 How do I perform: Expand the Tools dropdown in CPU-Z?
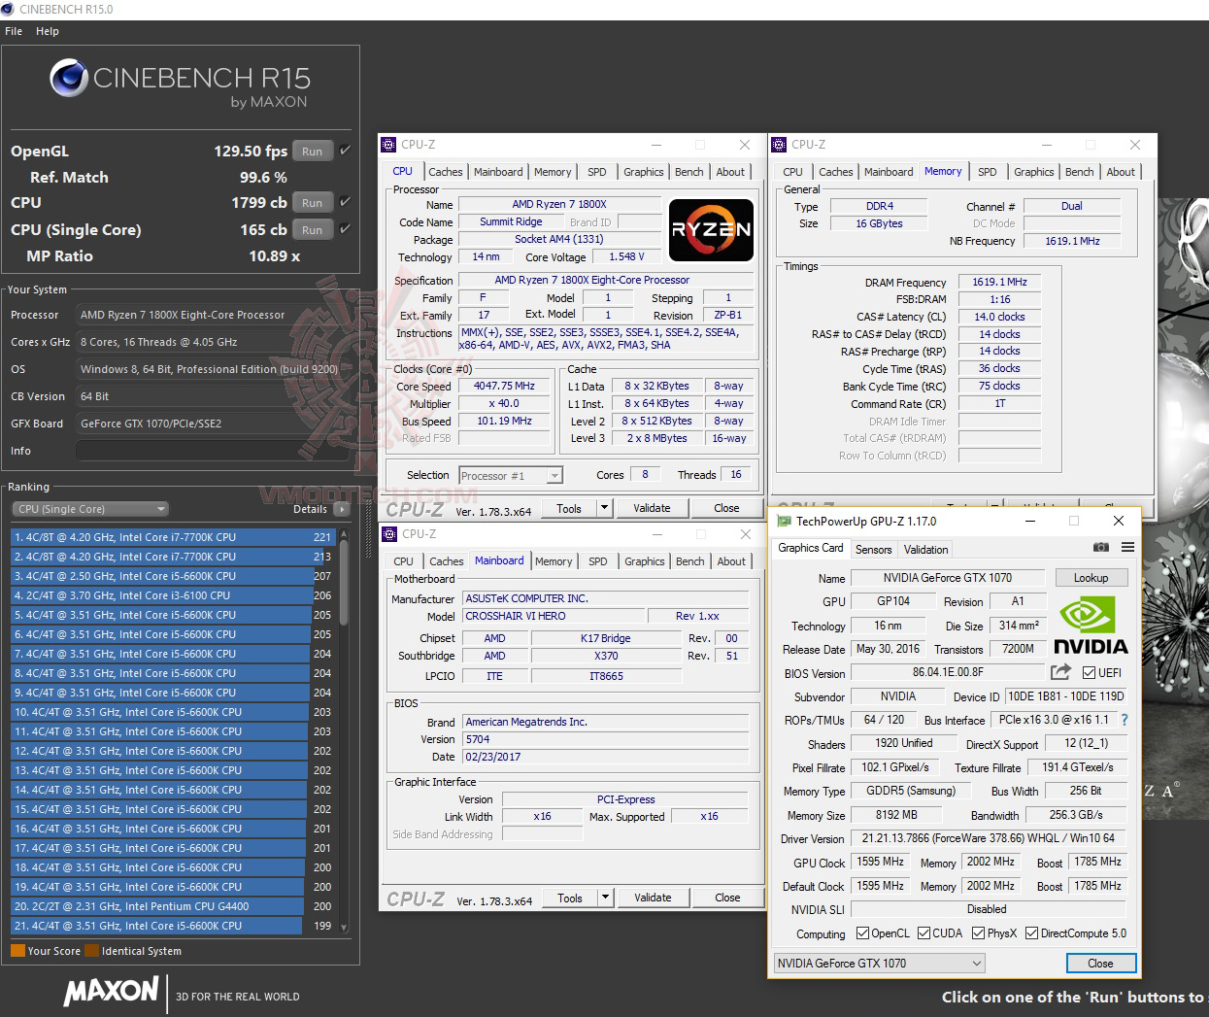[x=604, y=507]
